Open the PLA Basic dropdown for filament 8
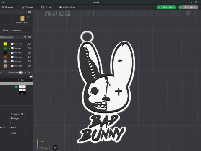 [18, 57]
